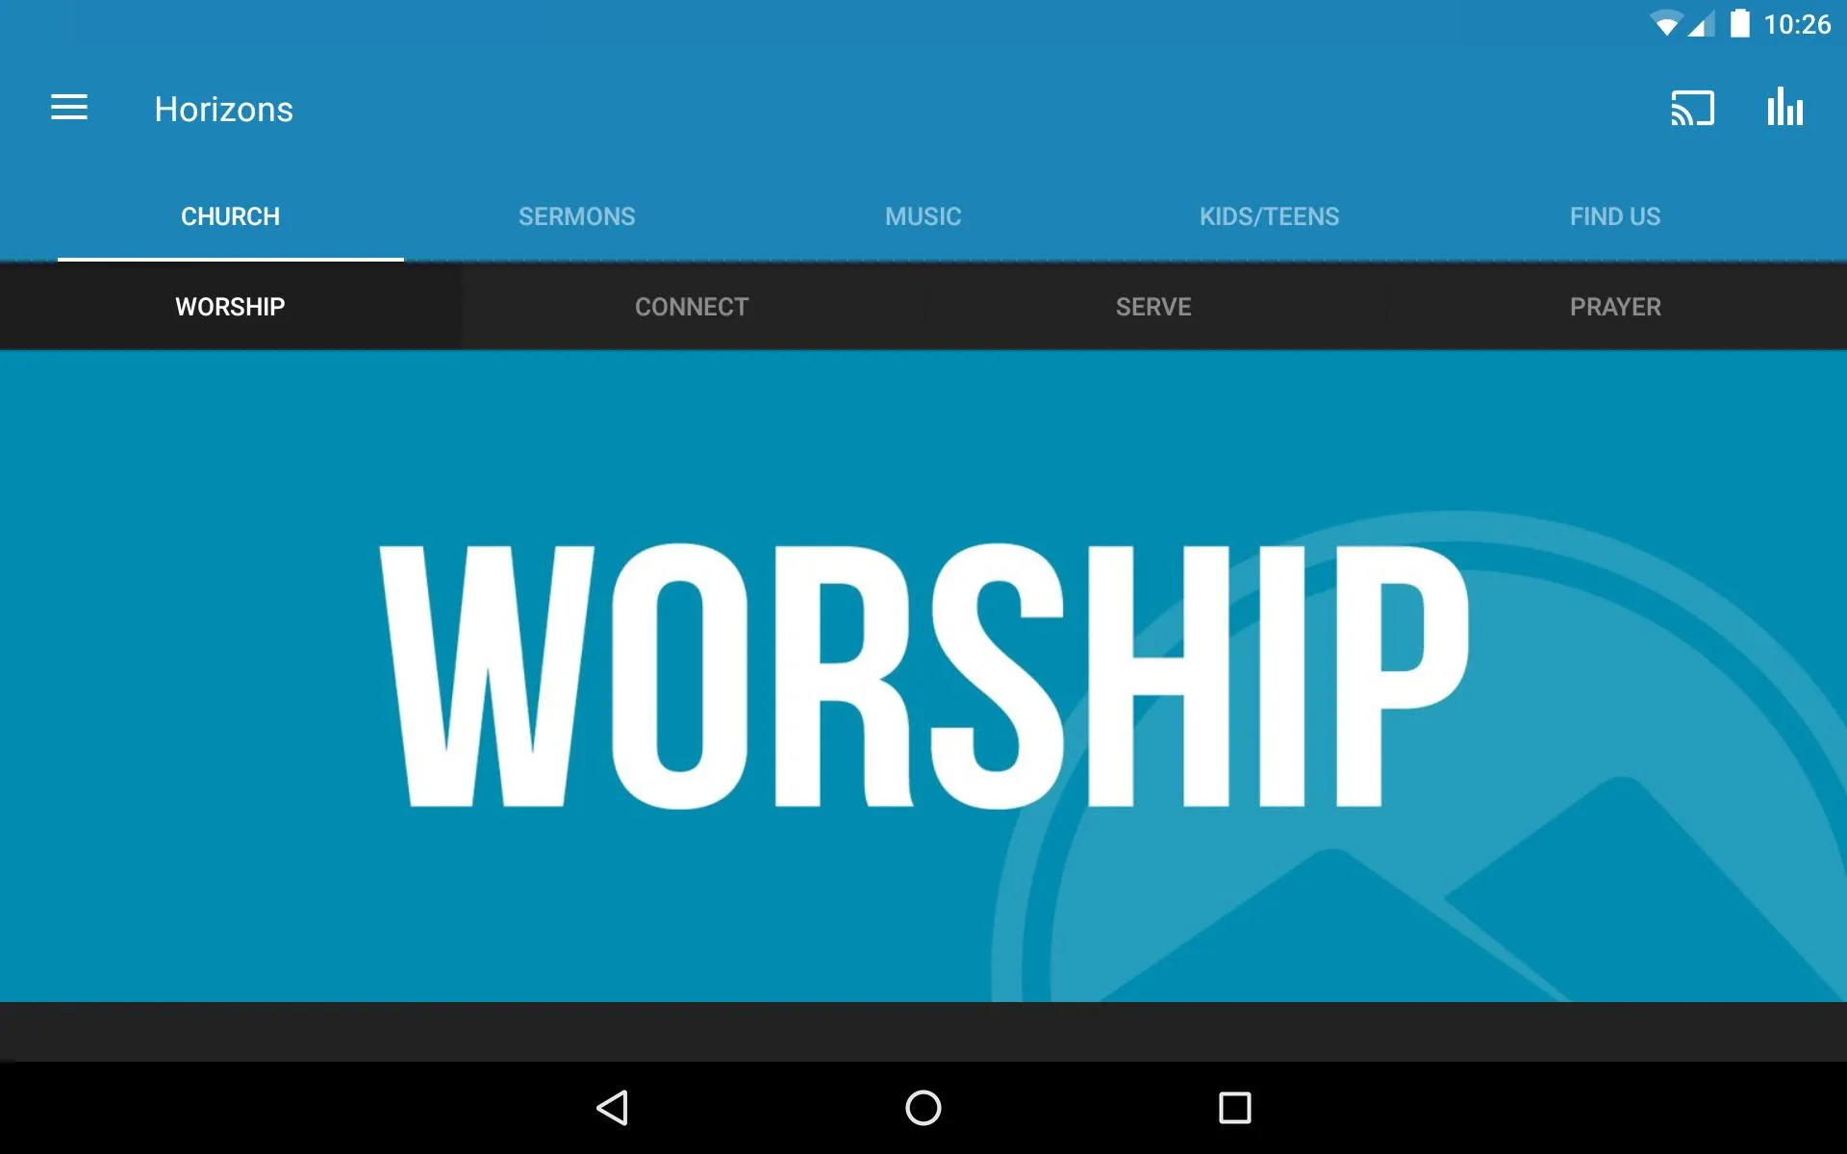
Task: Click the WORSHIP sub-navigation item
Action: [230, 306]
